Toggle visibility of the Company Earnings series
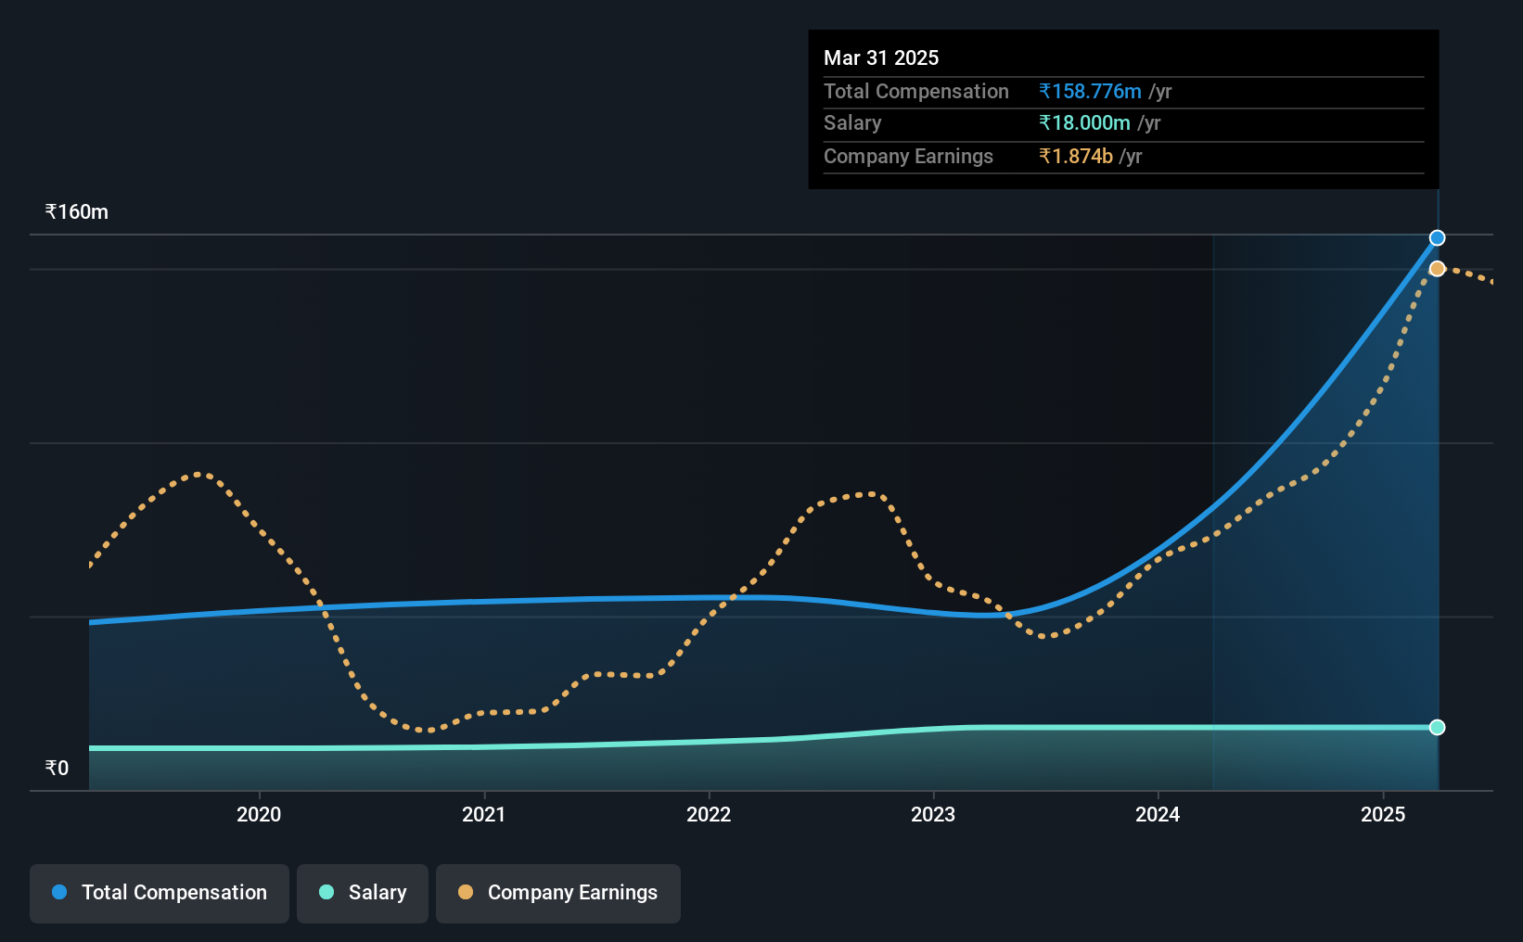This screenshot has height=942, width=1523. coord(557,893)
